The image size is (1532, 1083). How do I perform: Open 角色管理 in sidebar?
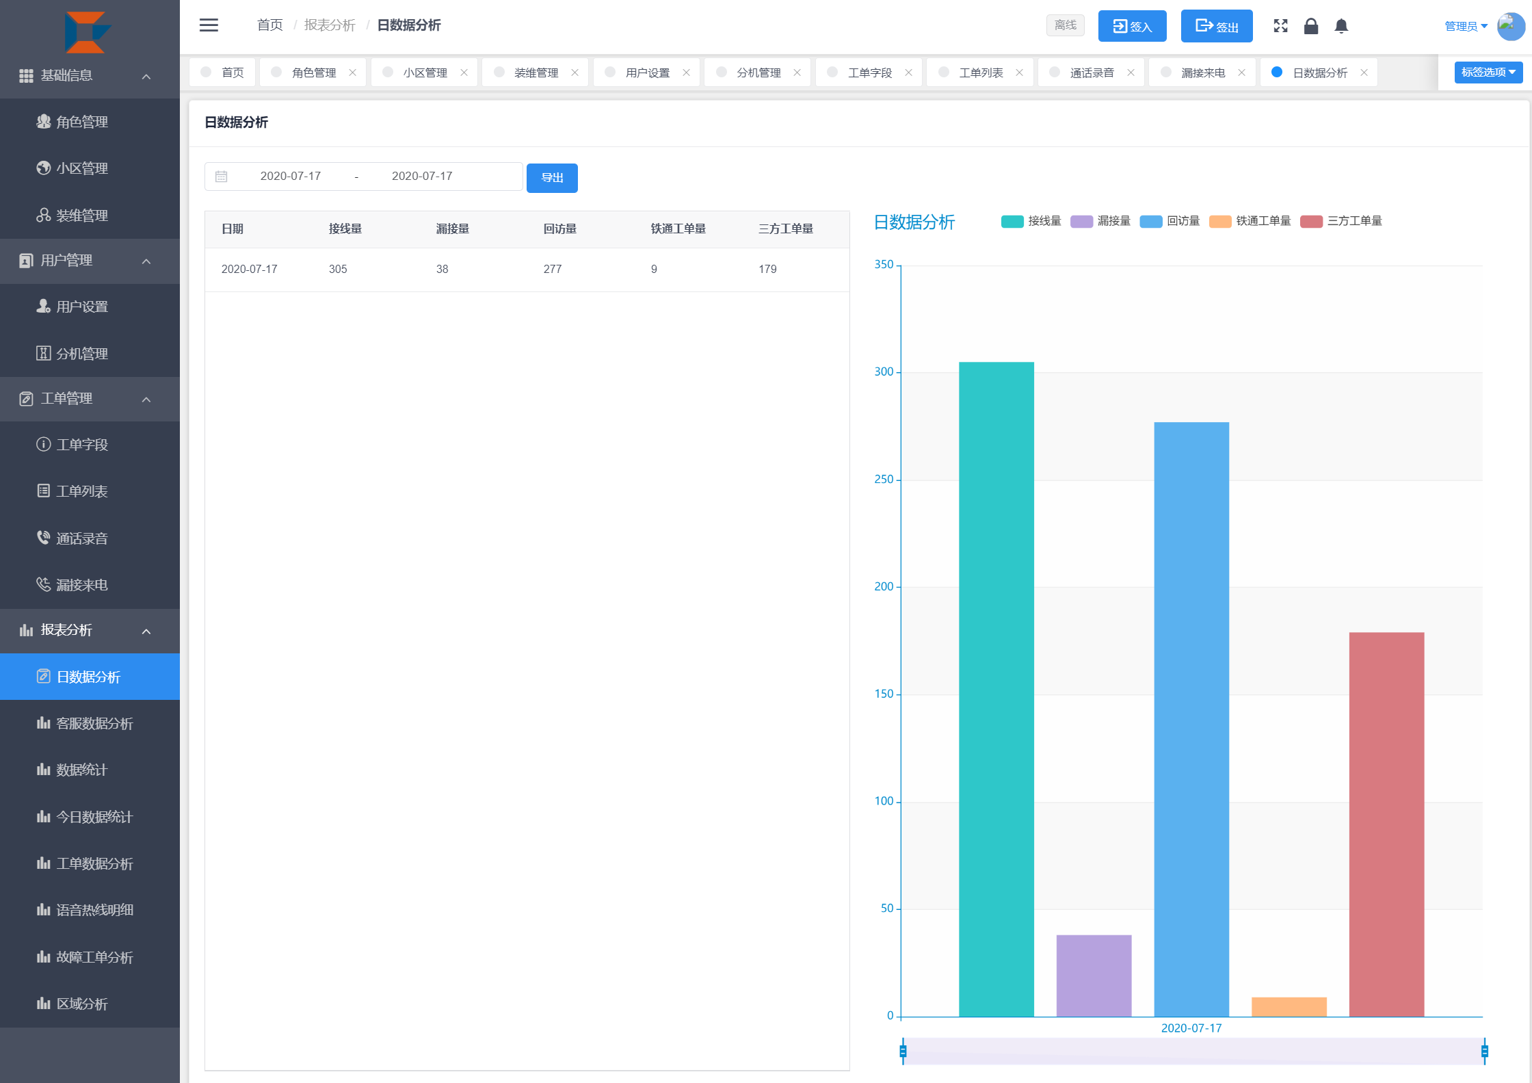(81, 122)
